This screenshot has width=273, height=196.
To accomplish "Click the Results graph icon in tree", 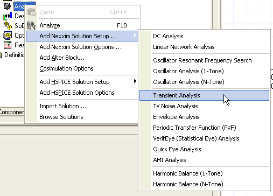I will coord(8,45).
